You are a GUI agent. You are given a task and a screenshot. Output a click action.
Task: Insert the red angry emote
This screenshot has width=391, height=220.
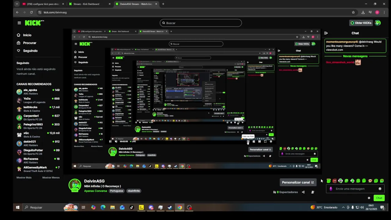click(x=334, y=181)
